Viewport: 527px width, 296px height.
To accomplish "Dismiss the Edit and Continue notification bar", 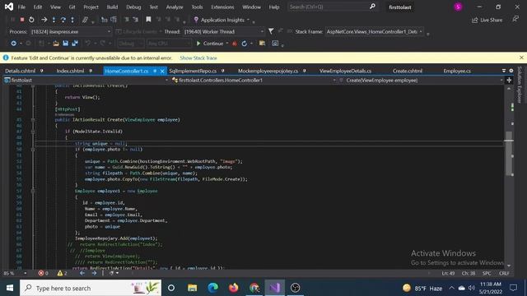I will coord(521,58).
